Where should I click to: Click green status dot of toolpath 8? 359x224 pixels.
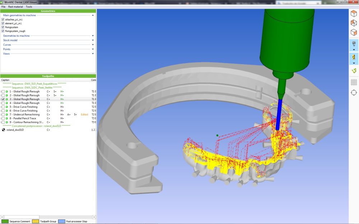click(6, 118)
